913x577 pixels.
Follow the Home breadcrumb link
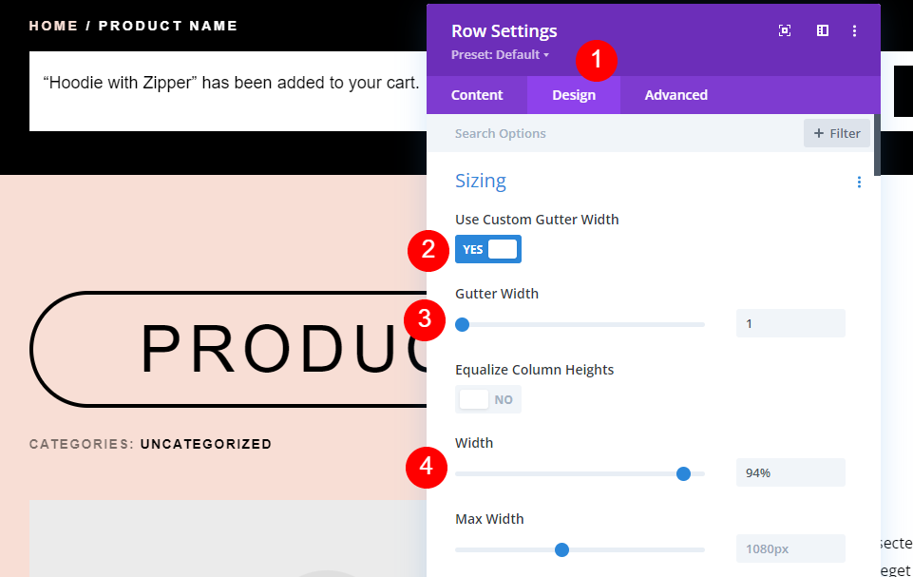point(53,26)
